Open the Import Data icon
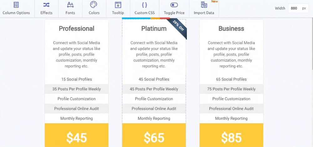Viewport: 313px width, 147px height. [204, 5]
